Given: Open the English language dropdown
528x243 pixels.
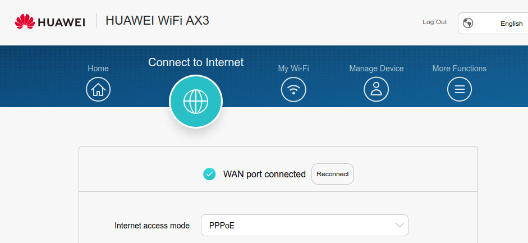Looking at the screenshot, I should pyautogui.click(x=493, y=24).
